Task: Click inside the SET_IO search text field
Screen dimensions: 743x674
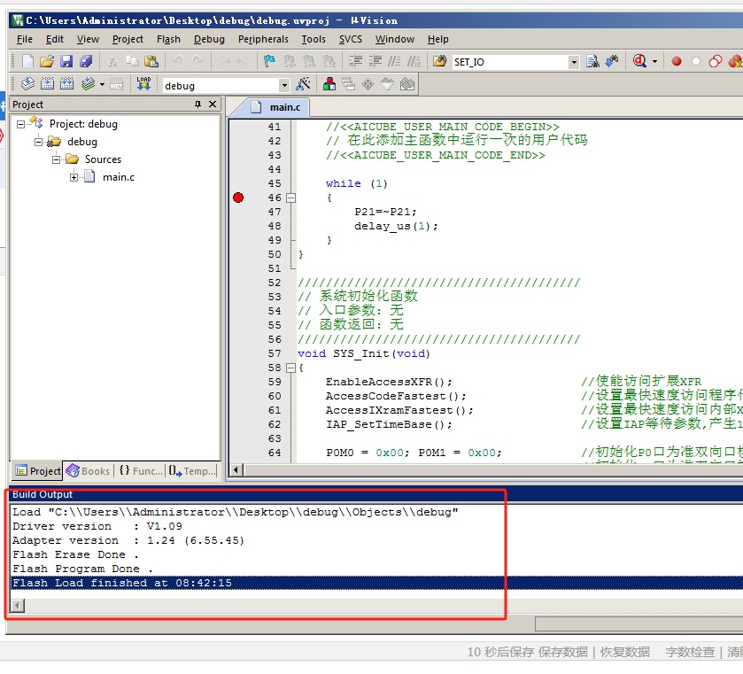Action: (x=509, y=62)
